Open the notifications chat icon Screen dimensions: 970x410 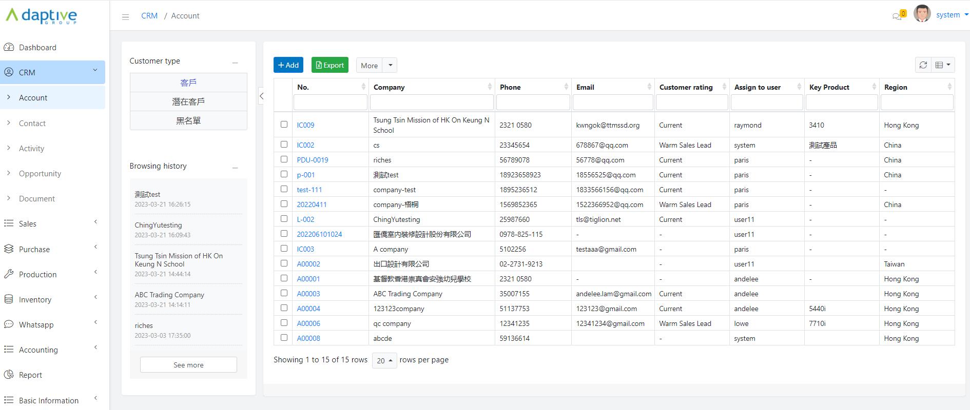(897, 16)
